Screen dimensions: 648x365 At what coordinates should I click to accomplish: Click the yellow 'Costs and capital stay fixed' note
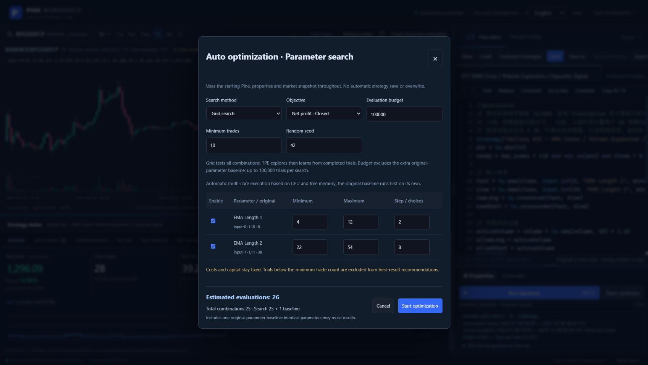(x=322, y=270)
